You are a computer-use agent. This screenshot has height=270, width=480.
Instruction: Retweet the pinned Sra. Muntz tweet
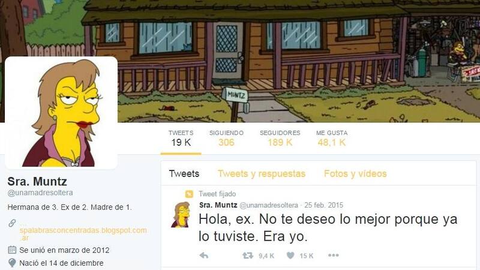click(x=248, y=255)
